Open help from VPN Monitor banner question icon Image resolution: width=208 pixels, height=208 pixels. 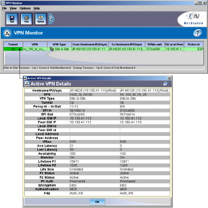(x=197, y=33)
